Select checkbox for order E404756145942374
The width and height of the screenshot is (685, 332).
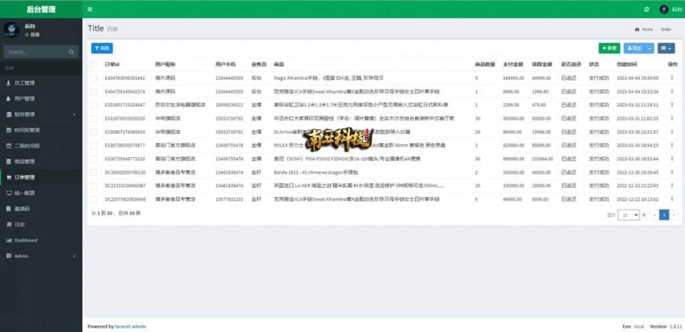pyautogui.click(x=94, y=92)
